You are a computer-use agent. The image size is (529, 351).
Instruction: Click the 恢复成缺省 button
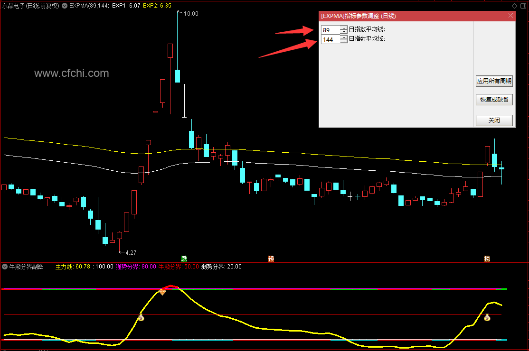(494, 100)
